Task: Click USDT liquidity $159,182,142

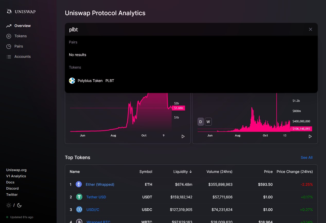Action: tap(181, 197)
